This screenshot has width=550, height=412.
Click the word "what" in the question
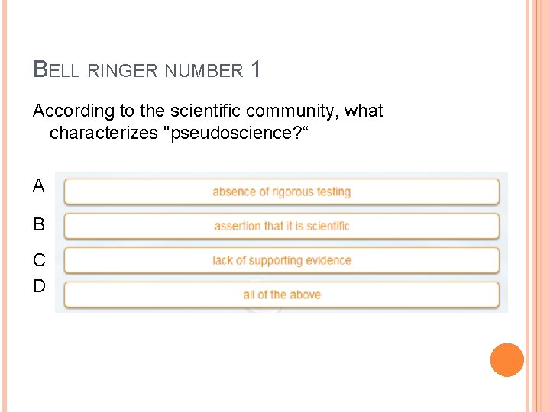[x=364, y=111]
